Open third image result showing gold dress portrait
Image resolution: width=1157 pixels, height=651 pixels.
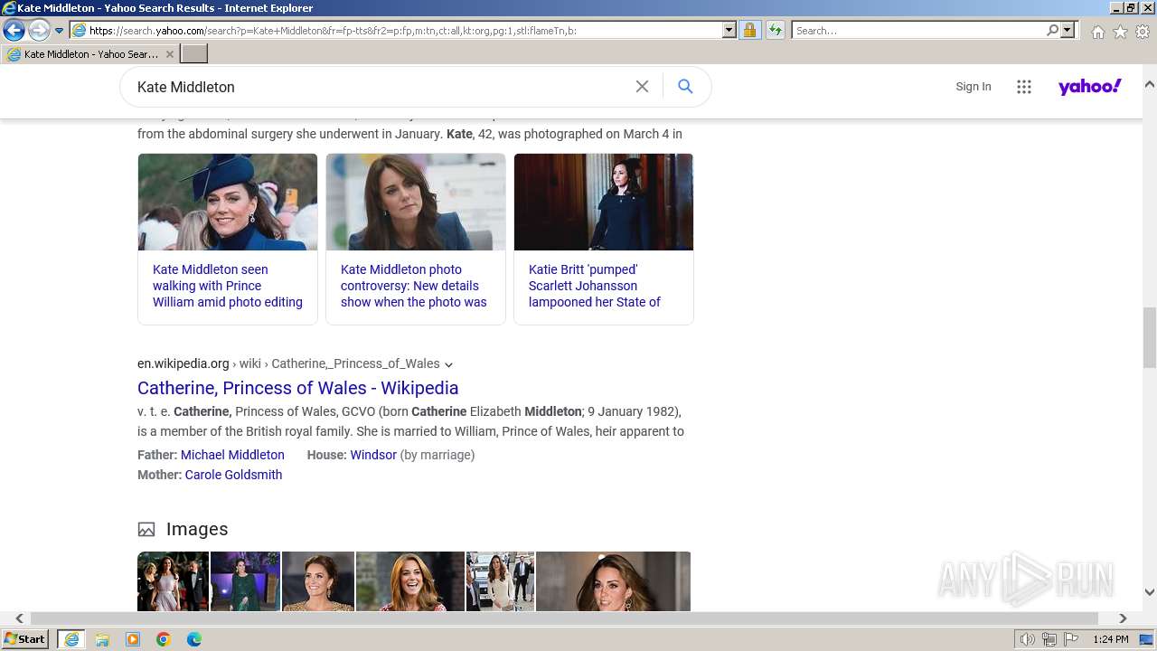pyautogui.click(x=318, y=581)
